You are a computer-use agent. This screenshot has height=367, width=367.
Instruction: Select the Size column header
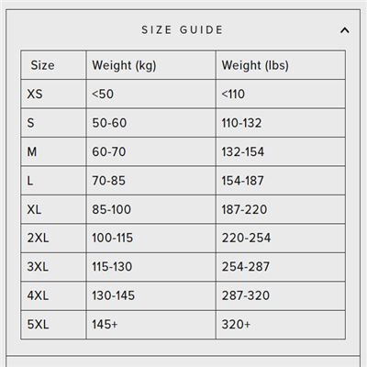point(53,65)
